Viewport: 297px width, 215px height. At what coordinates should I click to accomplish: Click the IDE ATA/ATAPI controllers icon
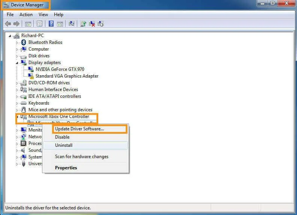click(24, 97)
